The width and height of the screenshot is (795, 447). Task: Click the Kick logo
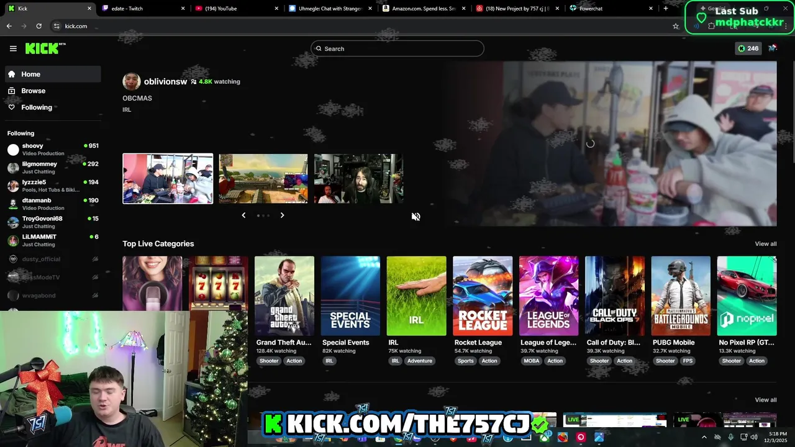[x=45, y=48]
